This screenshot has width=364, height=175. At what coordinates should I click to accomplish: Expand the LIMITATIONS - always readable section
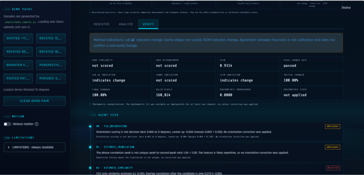34,147
